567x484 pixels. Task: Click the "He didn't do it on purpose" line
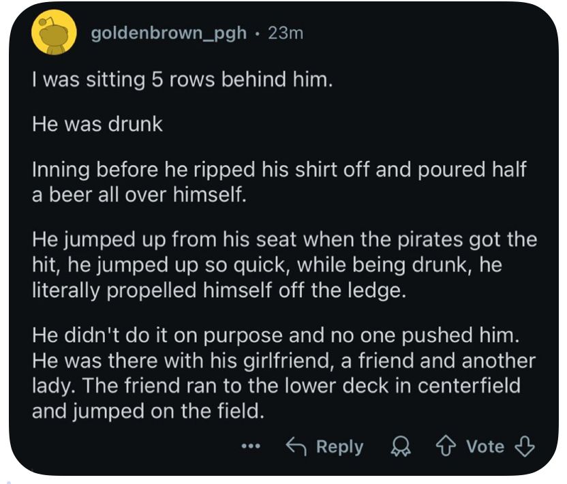(275, 335)
